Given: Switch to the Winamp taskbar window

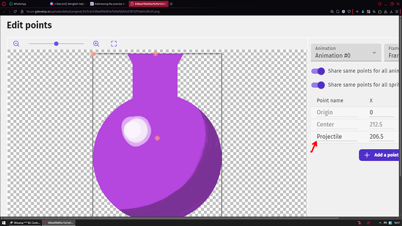Looking at the screenshot, I should click(25, 223).
